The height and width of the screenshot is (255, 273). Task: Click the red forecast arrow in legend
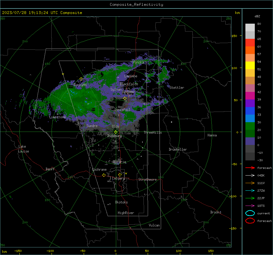point(250,168)
